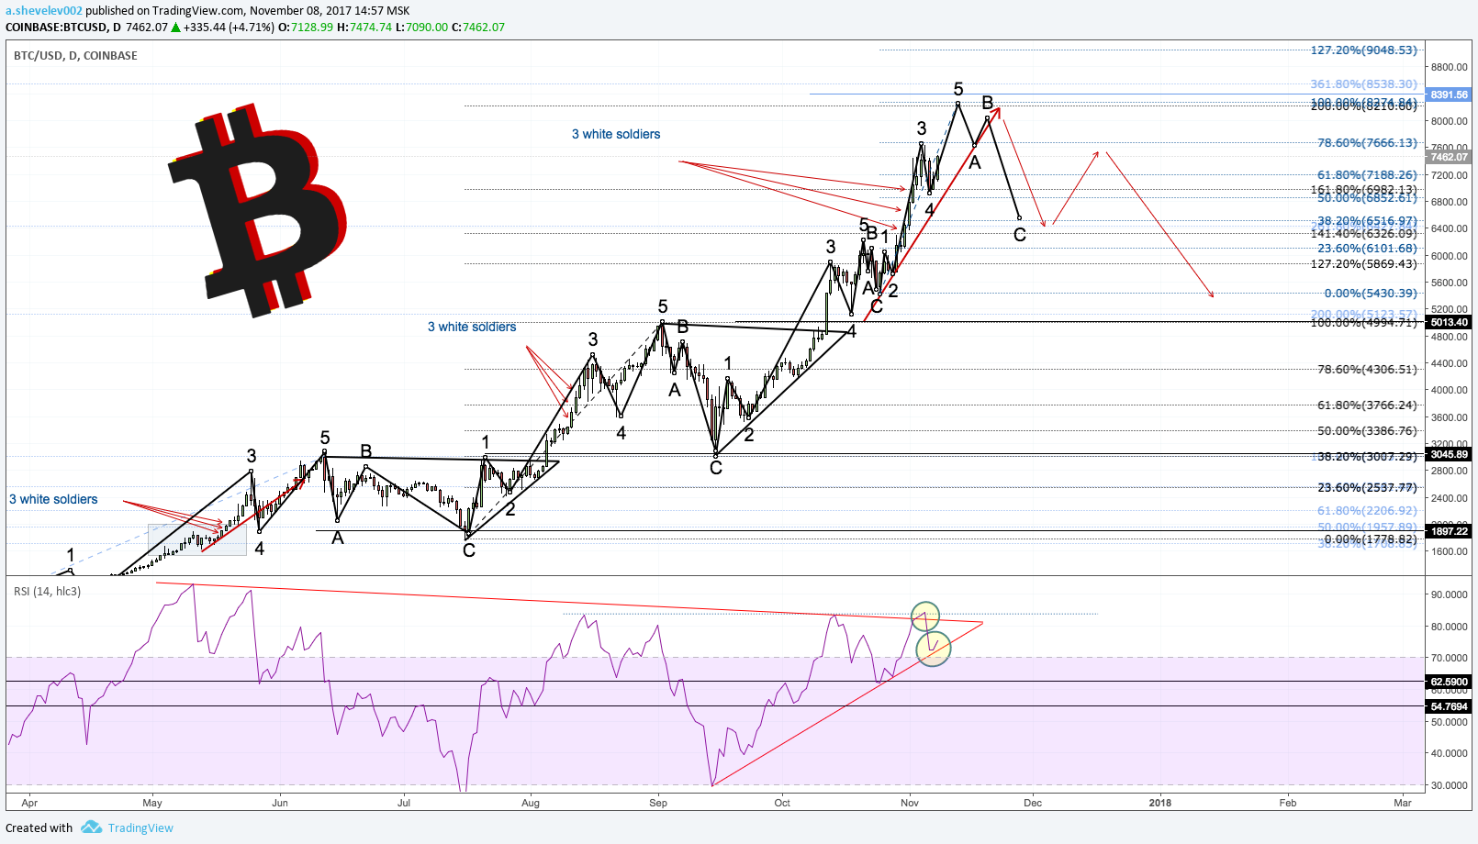
Task: Click the green up-arrow change icon in header
Action: [175, 27]
